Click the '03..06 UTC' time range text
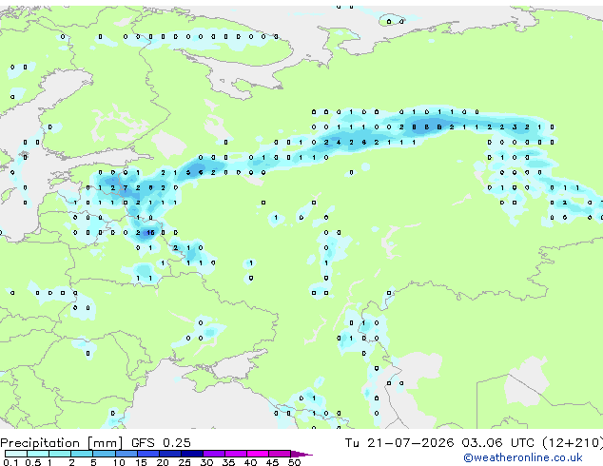The height and width of the screenshot is (466, 603). click(498, 443)
